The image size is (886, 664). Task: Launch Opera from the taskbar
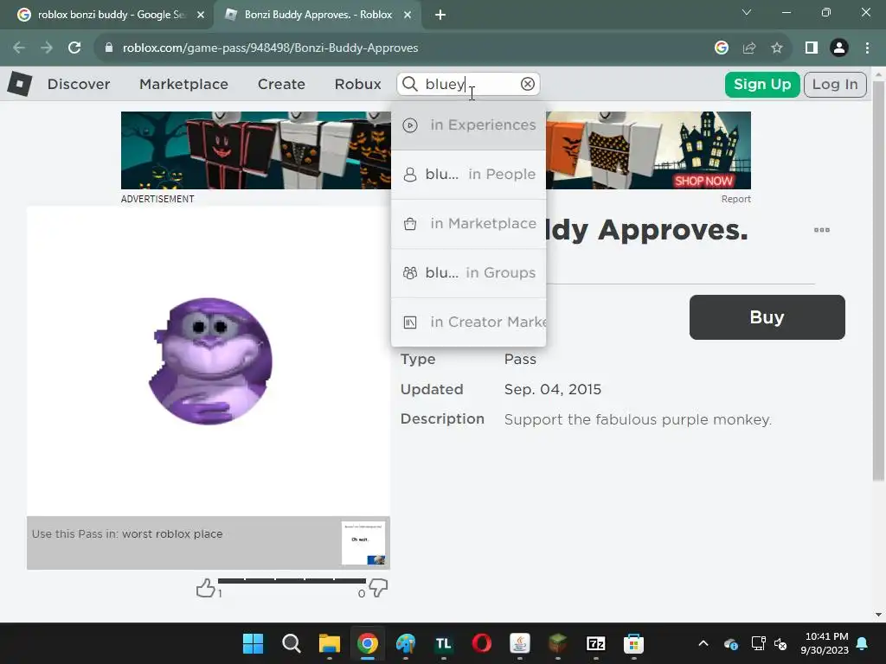[481, 643]
